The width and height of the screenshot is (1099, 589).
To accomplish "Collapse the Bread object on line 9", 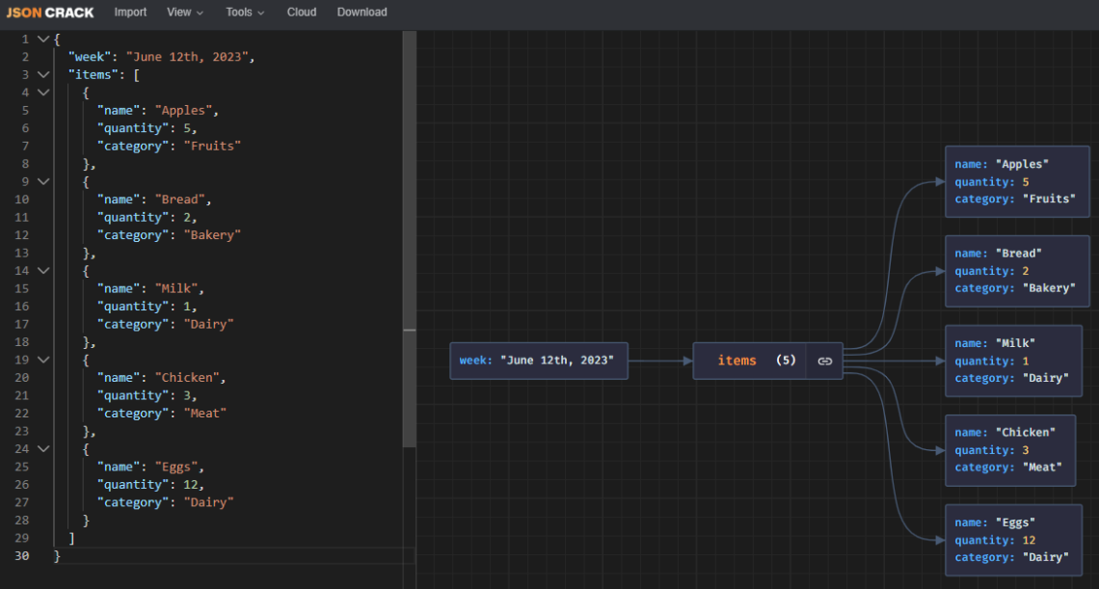I will 41,181.
